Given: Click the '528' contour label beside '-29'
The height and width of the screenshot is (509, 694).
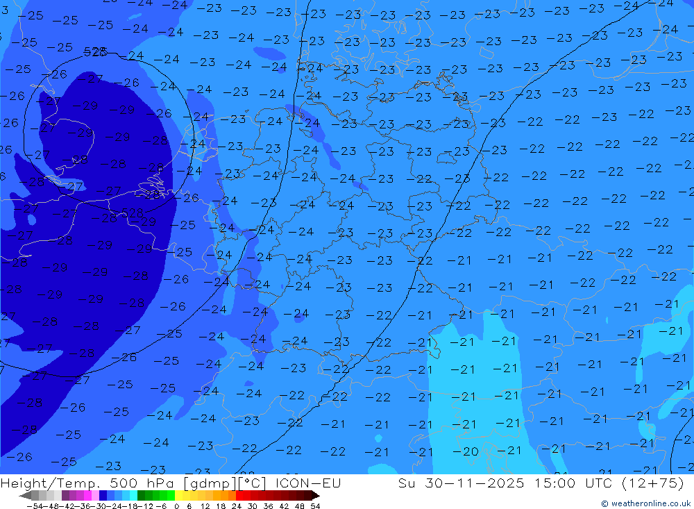Looking at the screenshot, I should [133, 212].
